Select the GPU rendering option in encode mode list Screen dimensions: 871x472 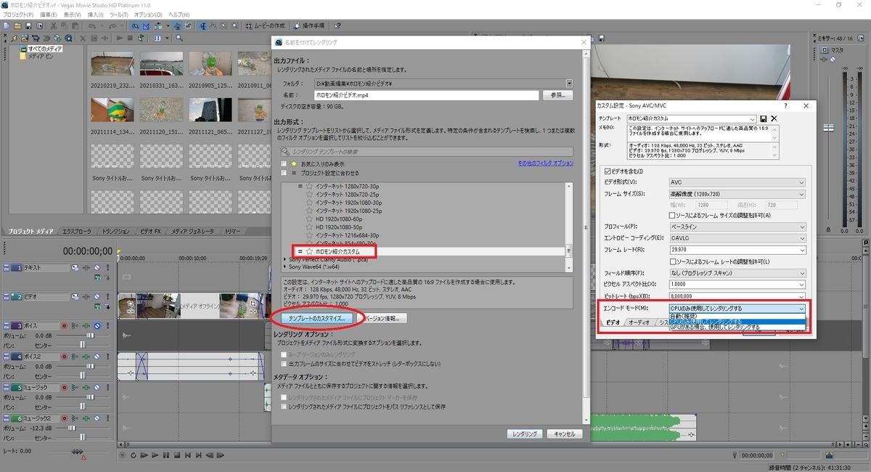click(x=737, y=327)
